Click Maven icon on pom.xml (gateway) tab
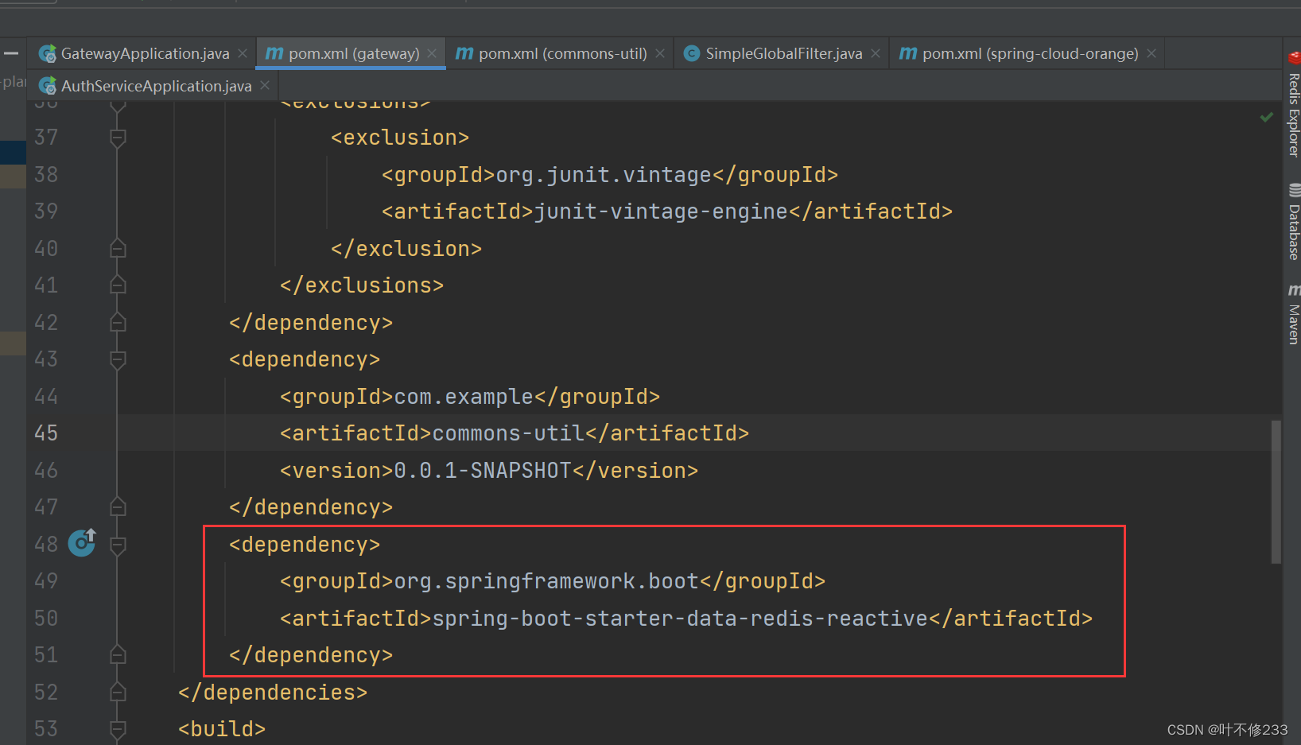Image resolution: width=1301 pixels, height=745 pixels. [x=274, y=53]
